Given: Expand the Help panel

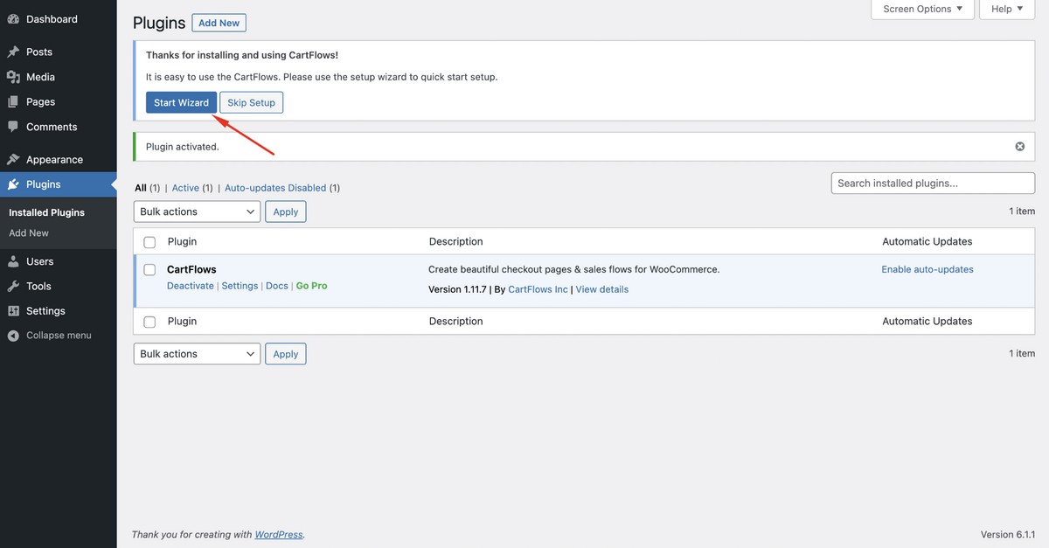Looking at the screenshot, I should tap(1007, 9).
